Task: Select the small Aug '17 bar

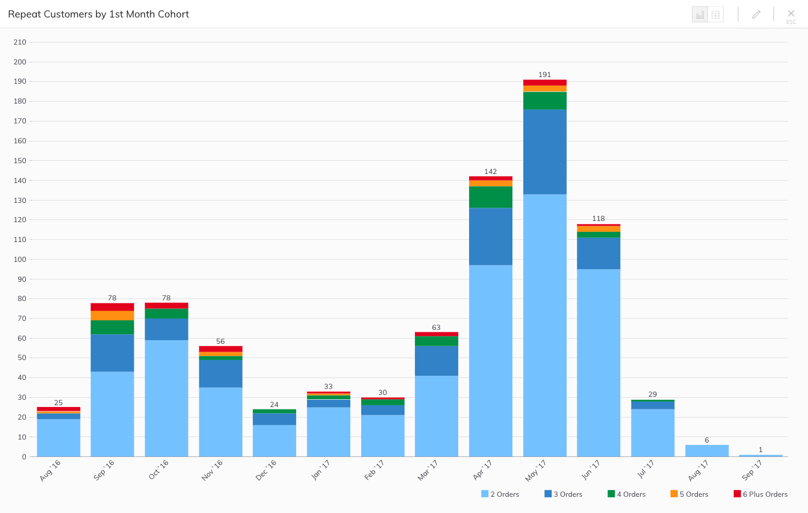Action: coord(706,450)
